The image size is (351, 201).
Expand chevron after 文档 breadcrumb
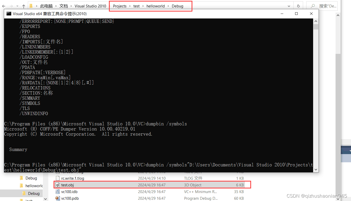click(x=71, y=6)
